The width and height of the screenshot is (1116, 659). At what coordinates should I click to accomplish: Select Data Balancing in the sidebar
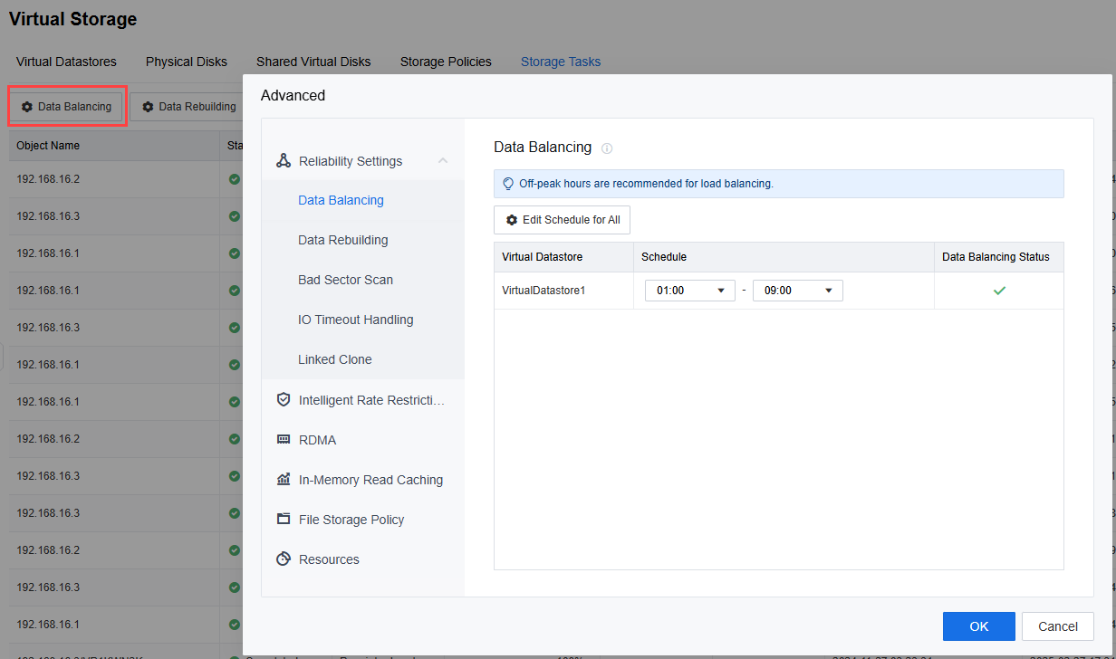coord(341,200)
